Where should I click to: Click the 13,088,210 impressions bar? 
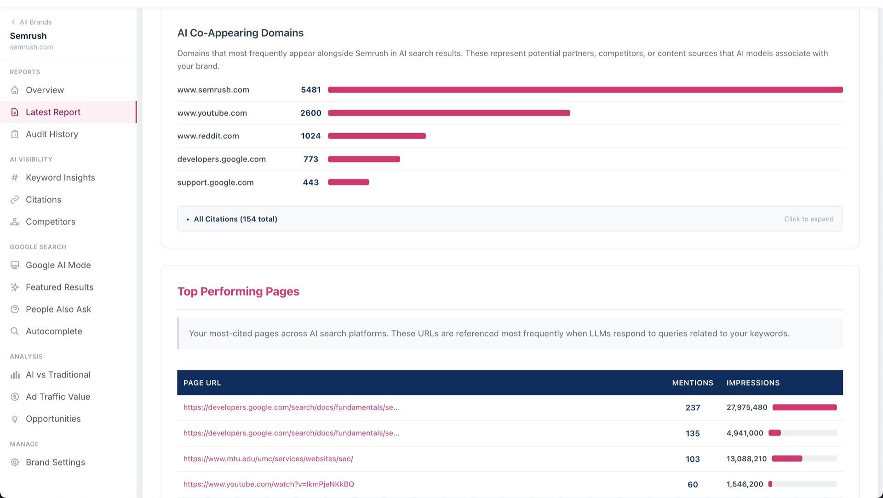(804, 458)
